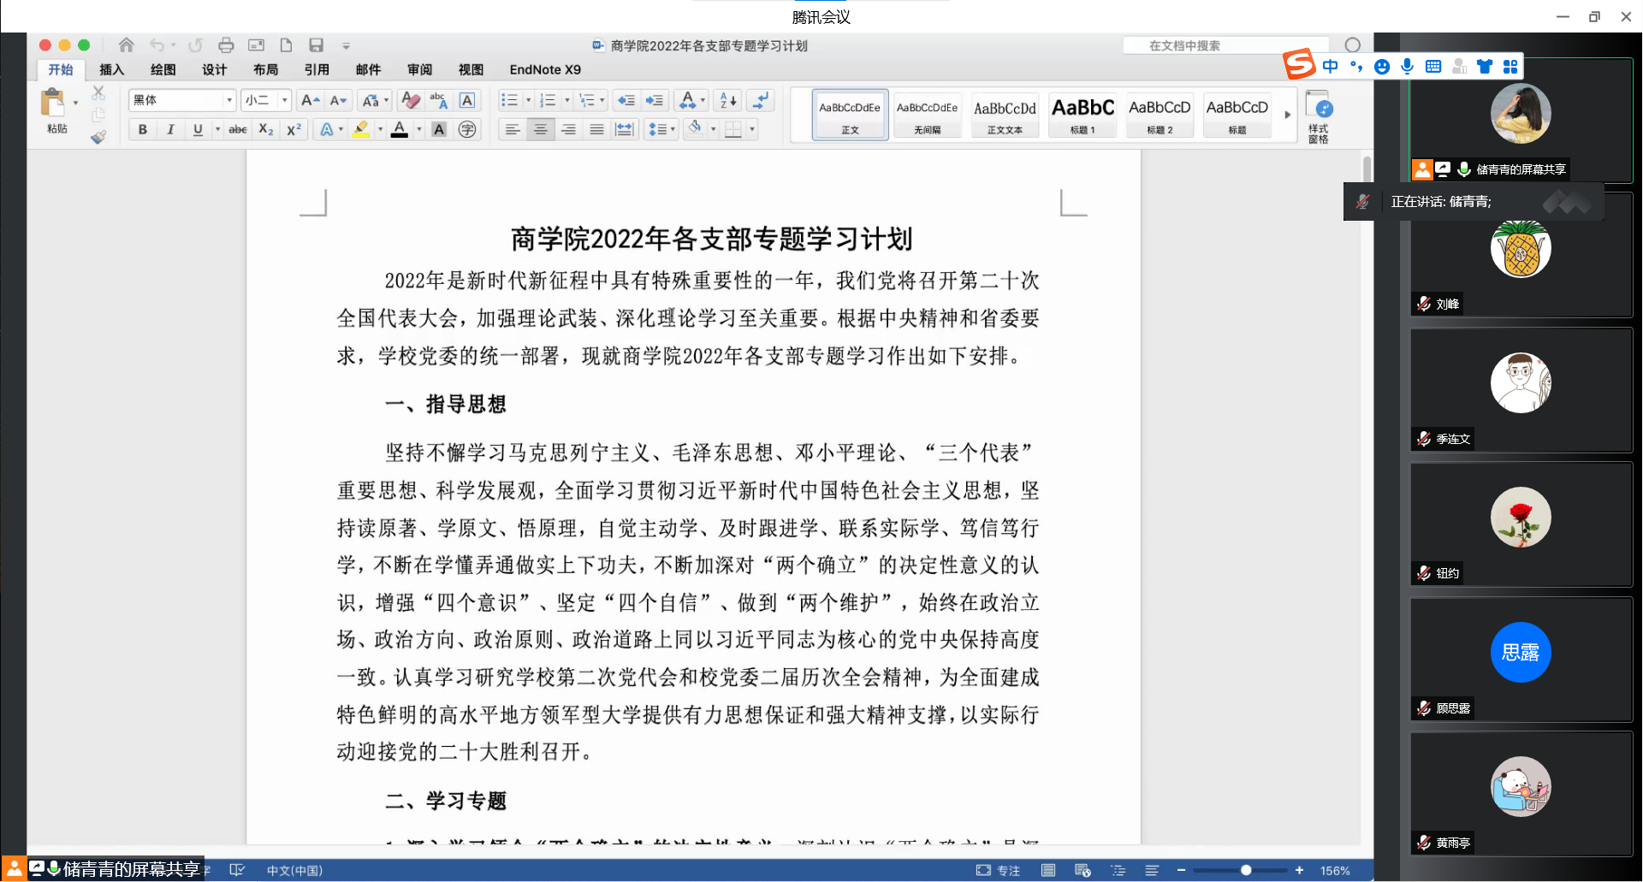Click the show paragraph marks icon

761,100
